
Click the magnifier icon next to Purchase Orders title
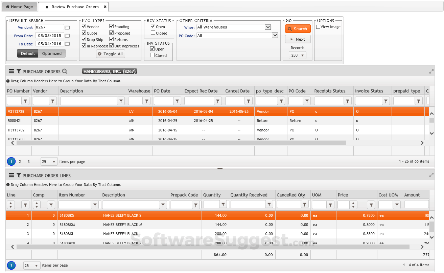pyautogui.click(x=64, y=71)
